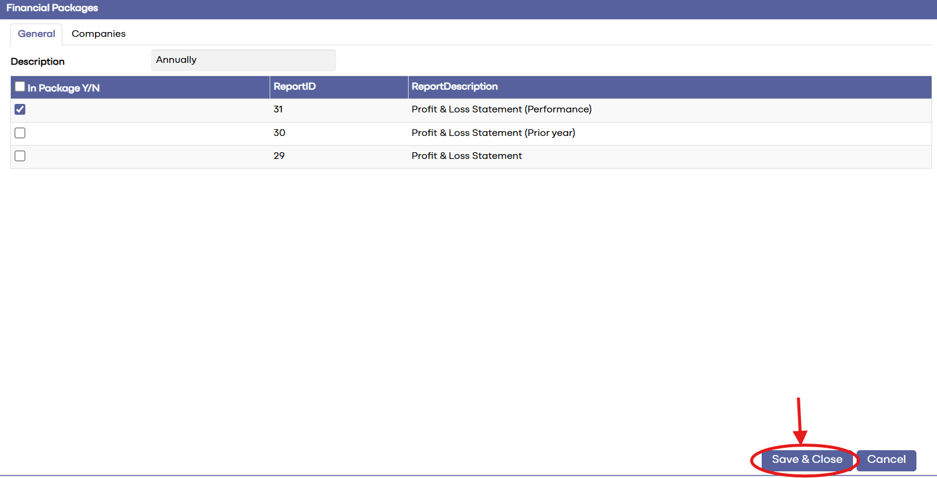Click the In Package Y/N header label

pos(63,88)
